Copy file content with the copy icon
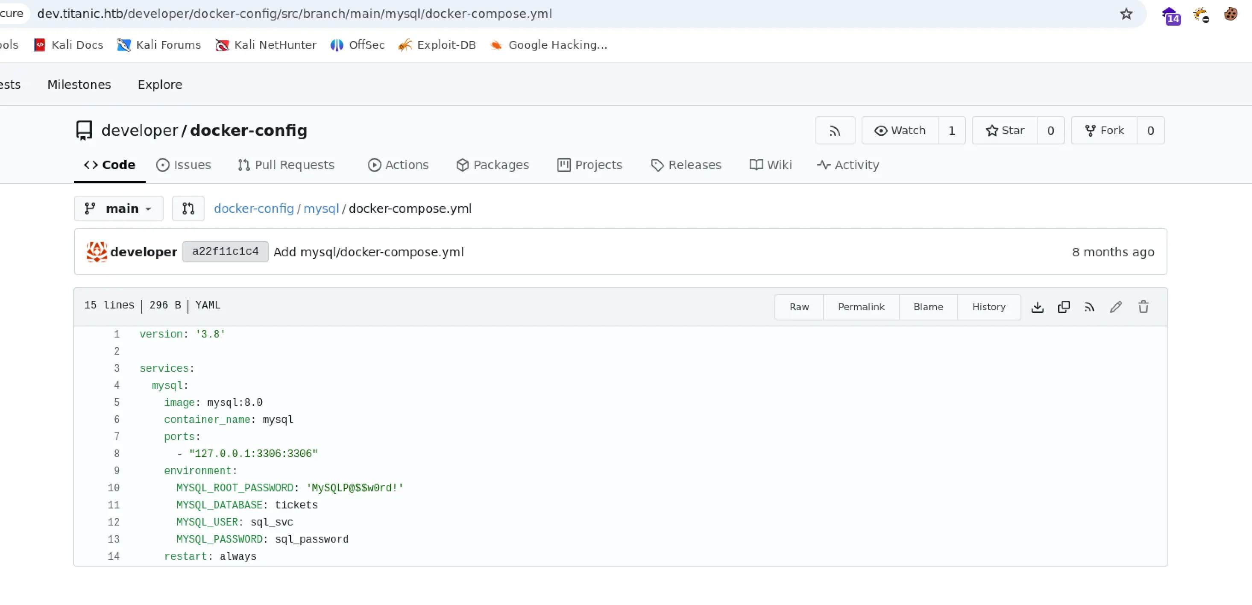The width and height of the screenshot is (1252, 605). [x=1064, y=307]
